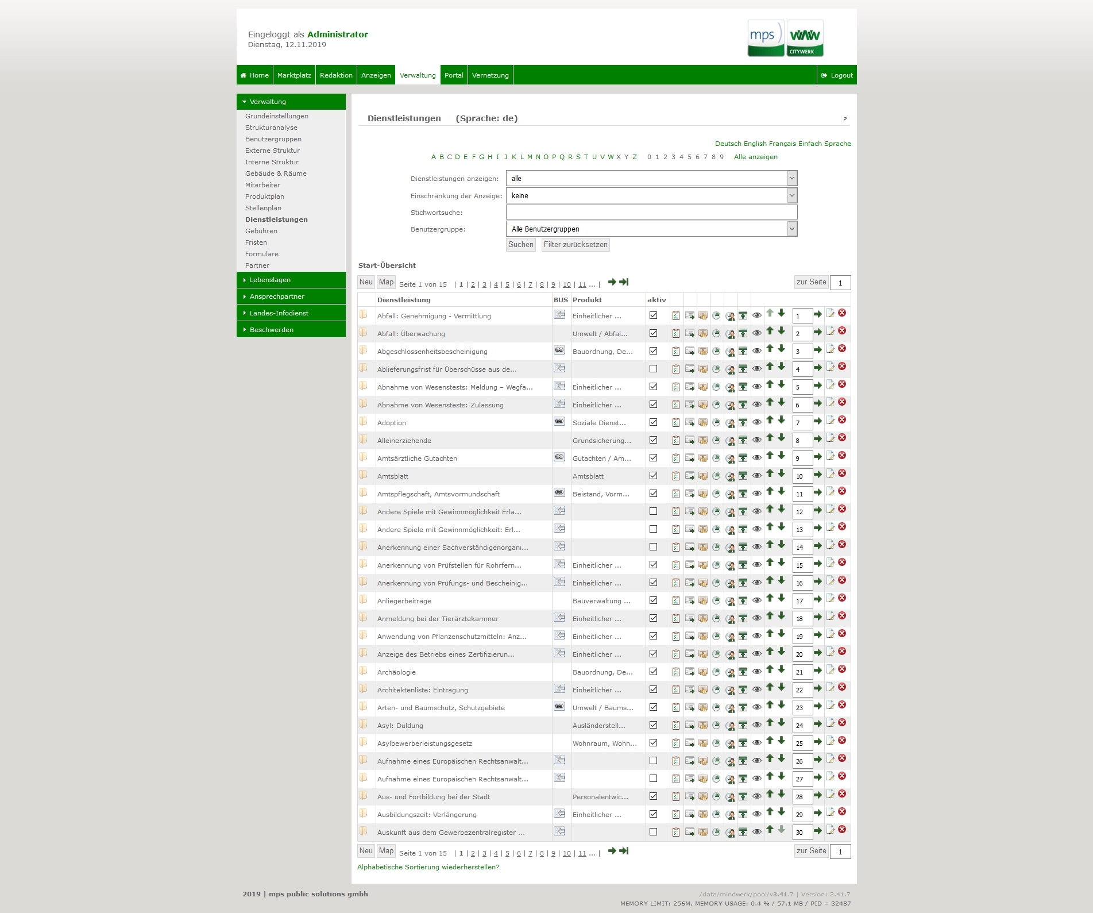Uncheck aktiv for Abfall: Genehmigung - Vermittlung
1093x913 pixels.
(653, 315)
